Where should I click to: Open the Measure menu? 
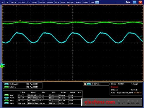point(50,2)
